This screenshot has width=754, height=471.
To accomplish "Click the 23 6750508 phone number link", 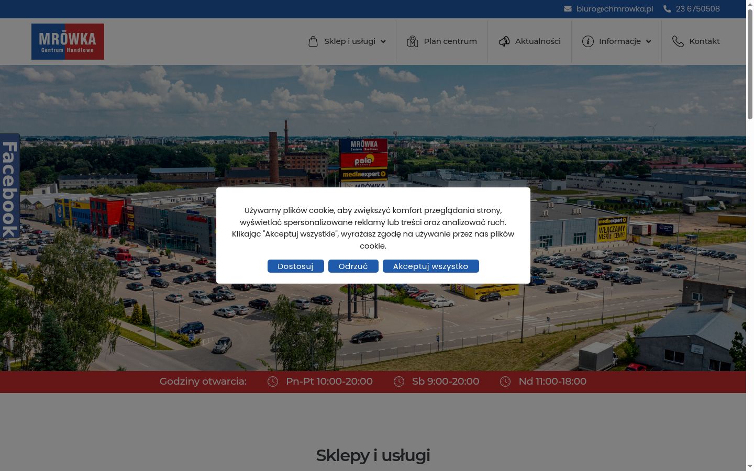I will pos(697,9).
